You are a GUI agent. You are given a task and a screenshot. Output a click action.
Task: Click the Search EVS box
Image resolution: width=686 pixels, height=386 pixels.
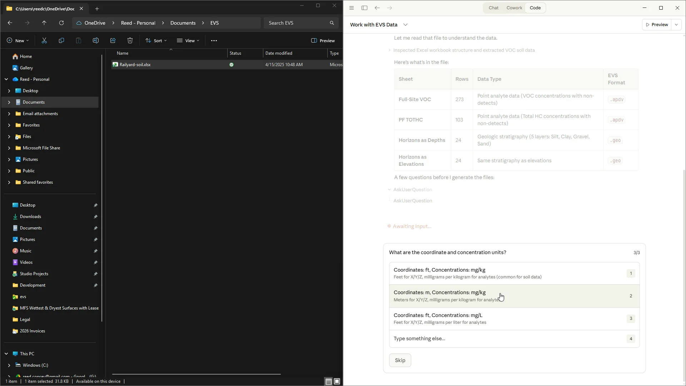click(301, 23)
